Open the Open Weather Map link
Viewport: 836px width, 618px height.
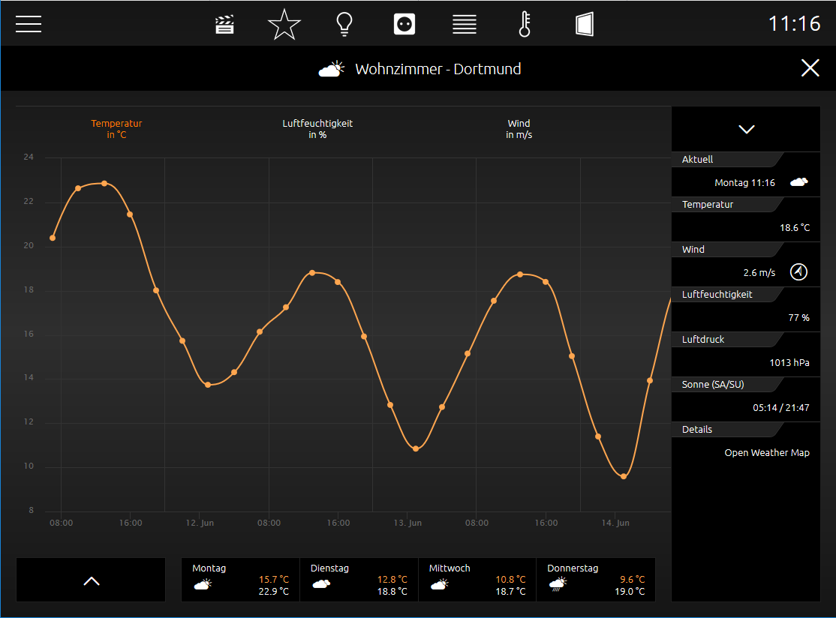(767, 453)
